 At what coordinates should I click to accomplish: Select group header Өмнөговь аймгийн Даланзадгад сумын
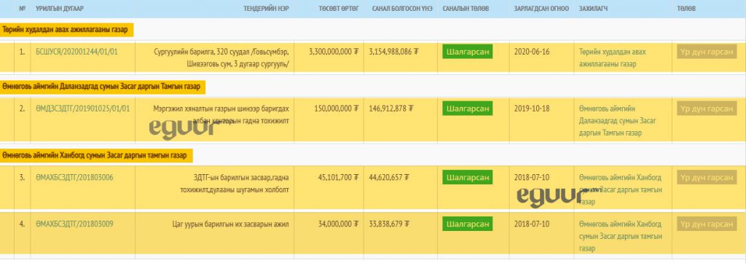coord(103,87)
